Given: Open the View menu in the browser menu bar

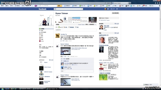Looking at the screenshot, I should click(12, 6).
